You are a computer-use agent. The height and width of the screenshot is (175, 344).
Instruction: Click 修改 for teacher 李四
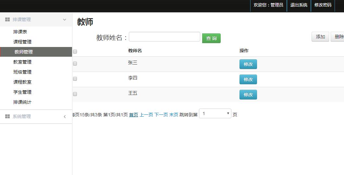(x=248, y=79)
